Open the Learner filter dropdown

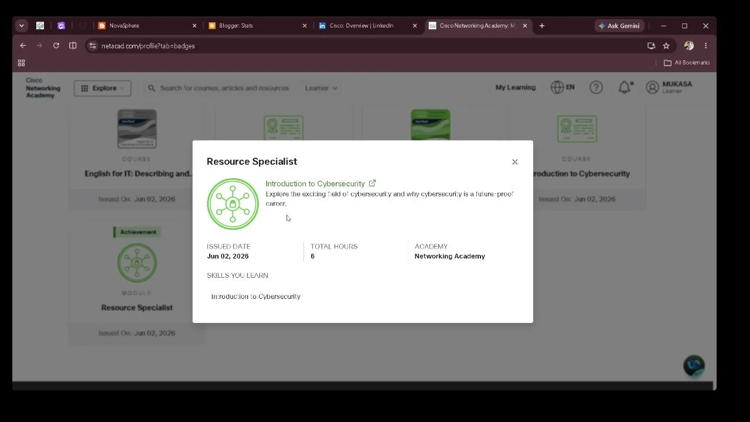(x=321, y=88)
